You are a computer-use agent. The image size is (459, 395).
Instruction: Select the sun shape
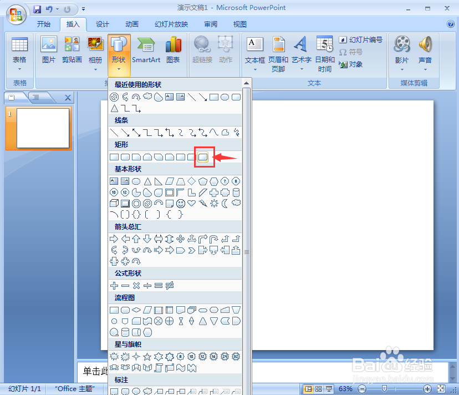214,203
